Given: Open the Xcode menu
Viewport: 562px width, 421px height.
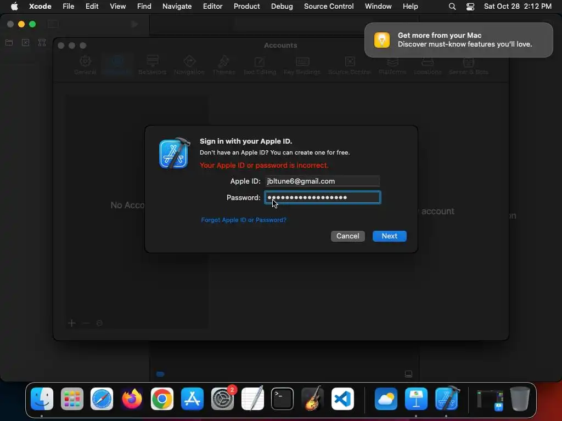Looking at the screenshot, I should (40, 6).
